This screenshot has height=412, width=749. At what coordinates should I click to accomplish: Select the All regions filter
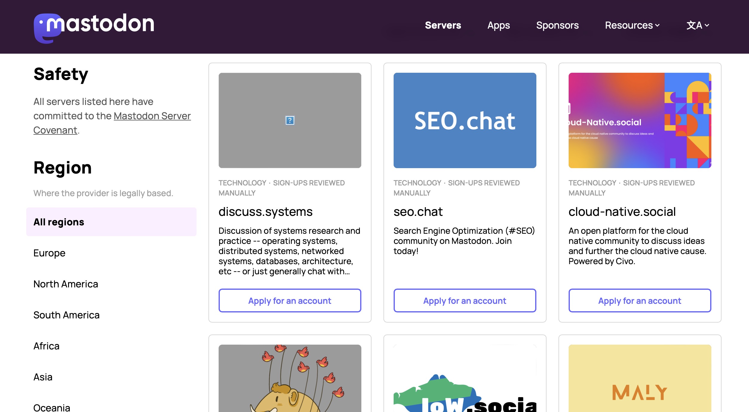click(111, 222)
